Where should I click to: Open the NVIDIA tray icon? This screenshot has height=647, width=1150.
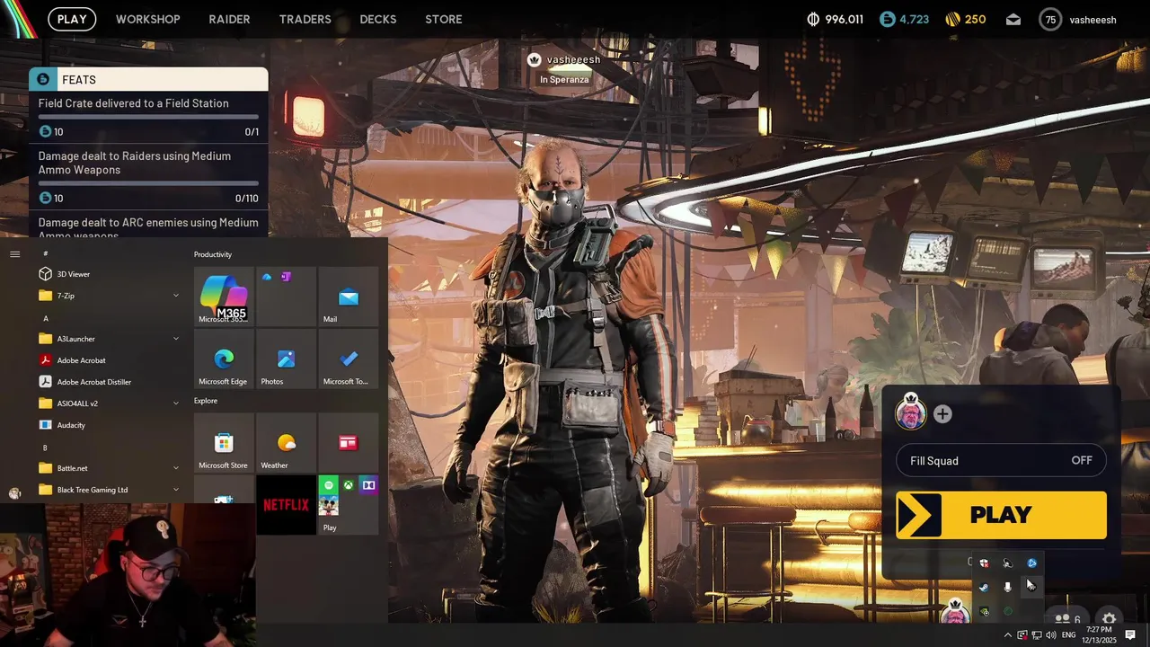984,611
